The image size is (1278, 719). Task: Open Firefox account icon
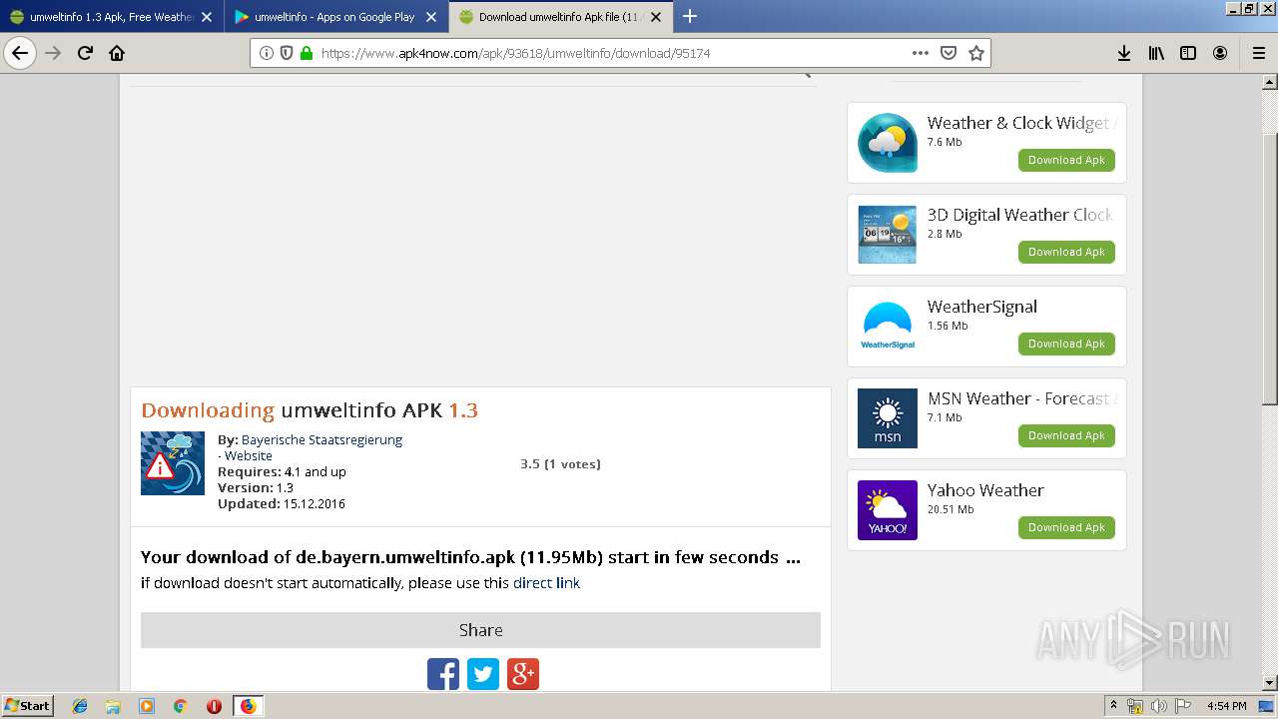(1220, 53)
